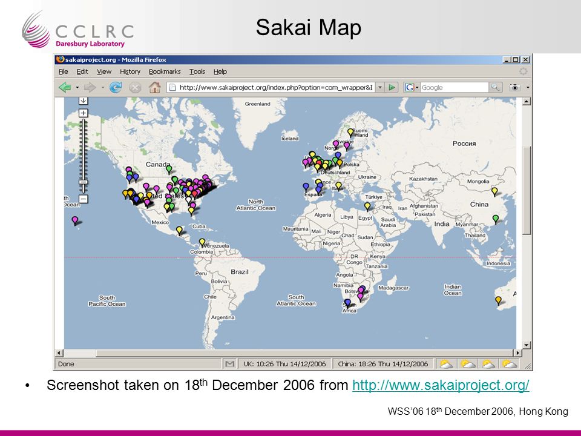The image size is (581, 436).
Task: Click the first weather icon in status bar
Action: pos(446,364)
